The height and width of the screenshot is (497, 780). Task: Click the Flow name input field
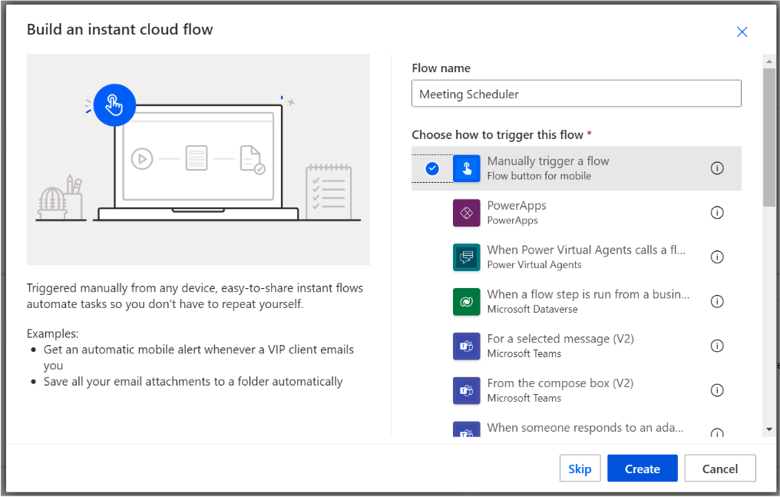pyautogui.click(x=577, y=94)
